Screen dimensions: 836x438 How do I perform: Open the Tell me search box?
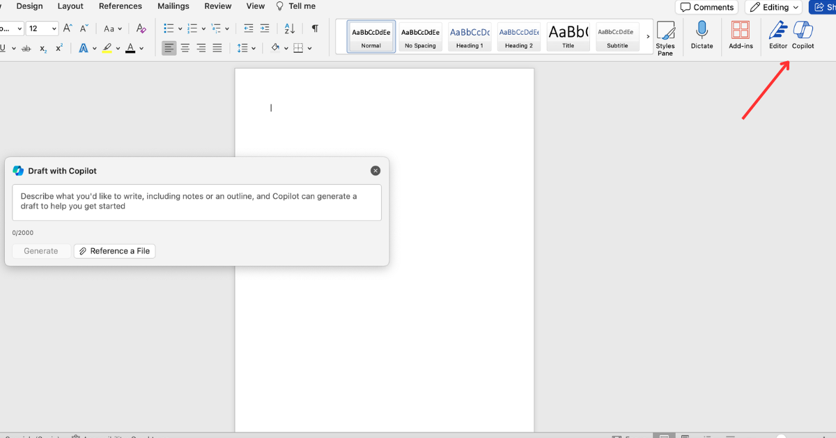(296, 6)
